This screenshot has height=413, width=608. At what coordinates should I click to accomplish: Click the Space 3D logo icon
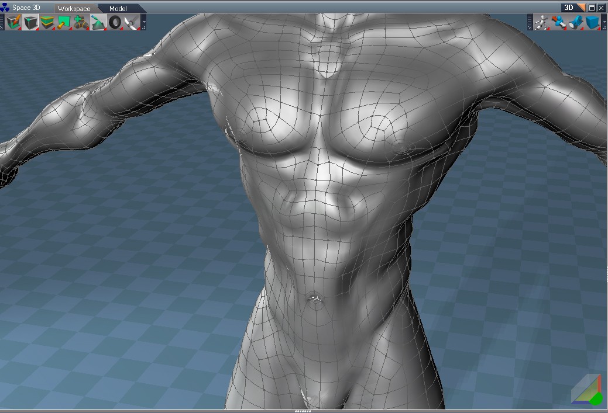tap(5, 8)
